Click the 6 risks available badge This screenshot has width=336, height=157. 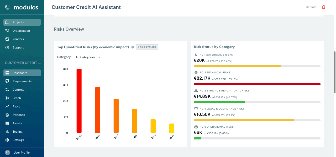147,47
